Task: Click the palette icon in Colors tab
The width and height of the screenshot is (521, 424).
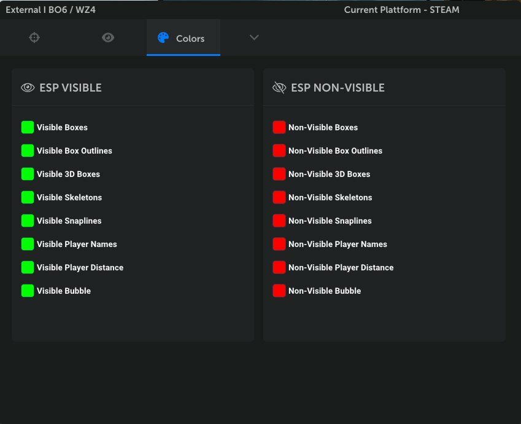Action: 163,37
